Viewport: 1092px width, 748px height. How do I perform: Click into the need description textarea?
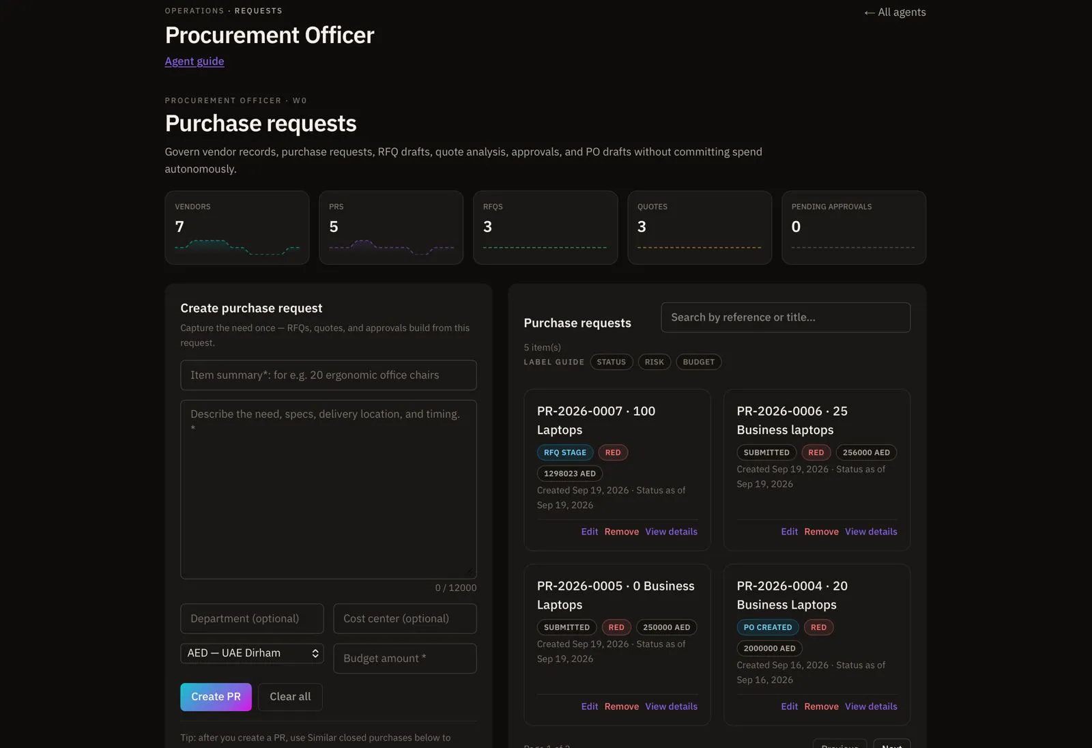(x=328, y=489)
